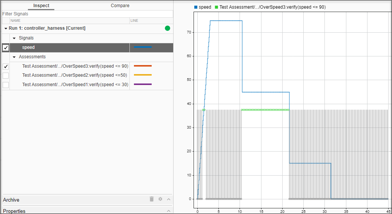Click the trash icon in Archive bar

(152, 199)
